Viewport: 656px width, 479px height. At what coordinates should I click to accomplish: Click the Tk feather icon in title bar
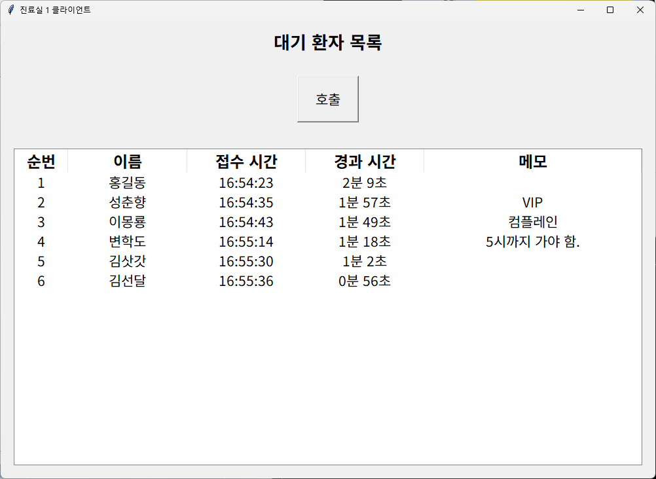pyautogui.click(x=11, y=10)
